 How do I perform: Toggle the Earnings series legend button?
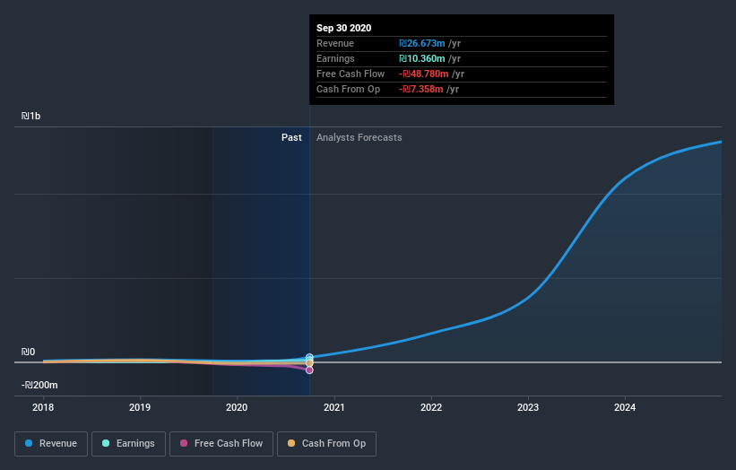coord(128,444)
